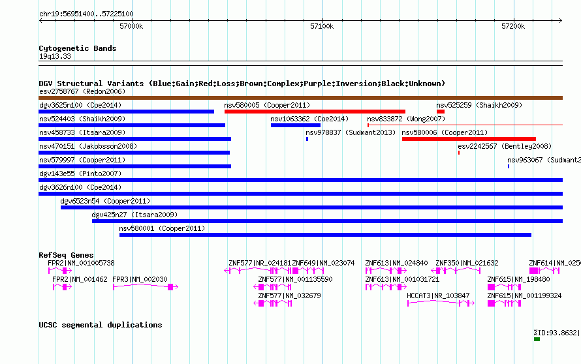
Task: Select the dgv143e55 (Pinto2007) bar
Action: [x=300, y=180]
